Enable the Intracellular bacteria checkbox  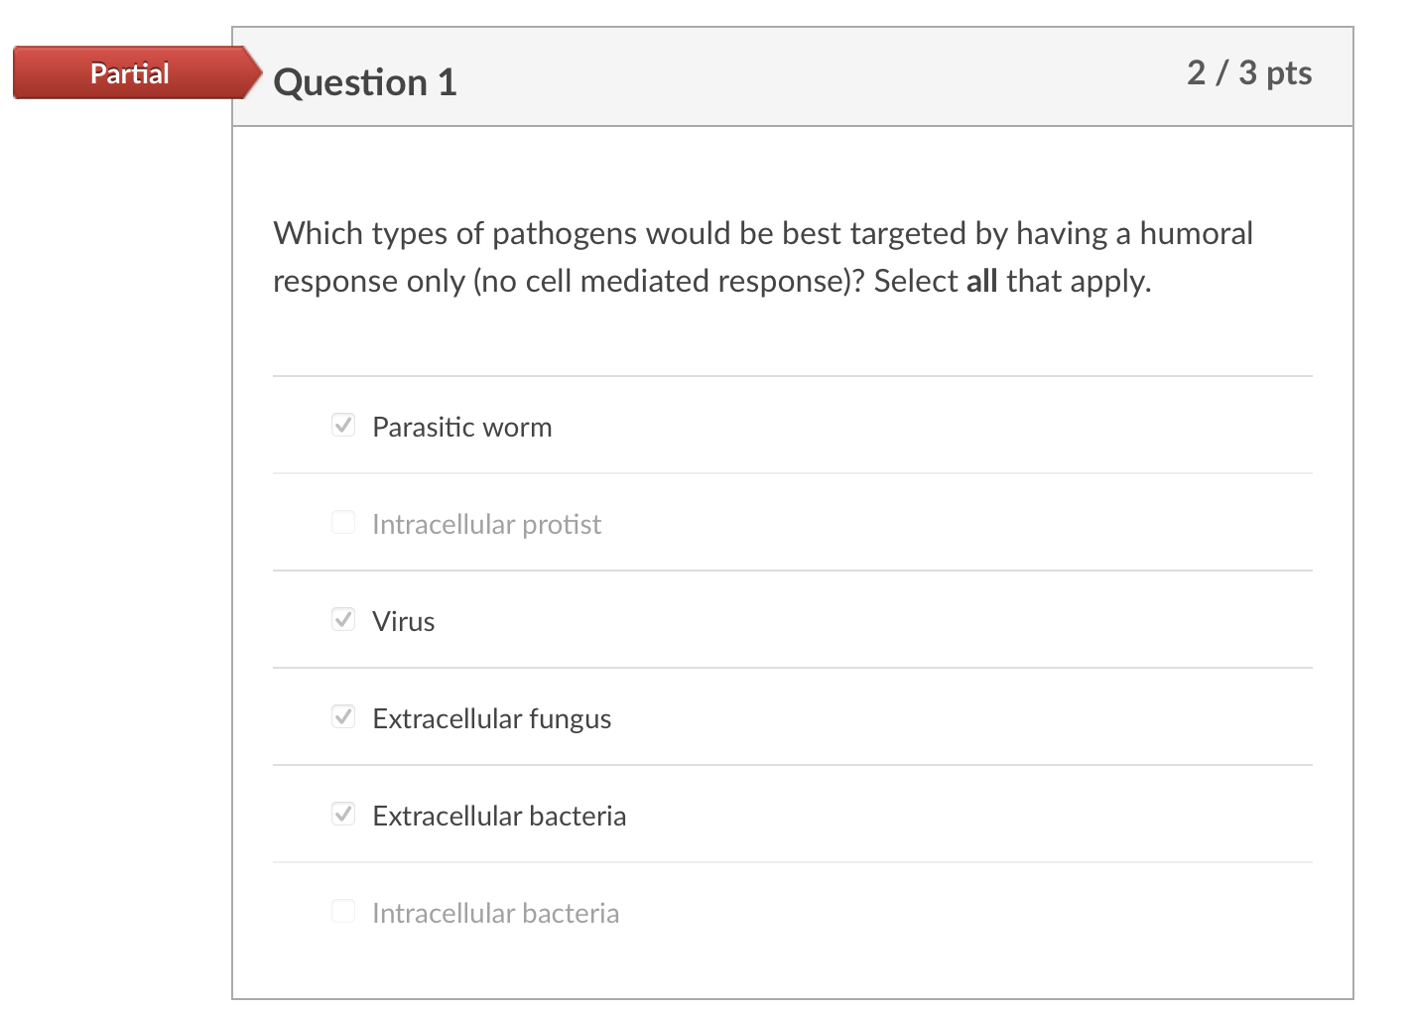(x=343, y=912)
